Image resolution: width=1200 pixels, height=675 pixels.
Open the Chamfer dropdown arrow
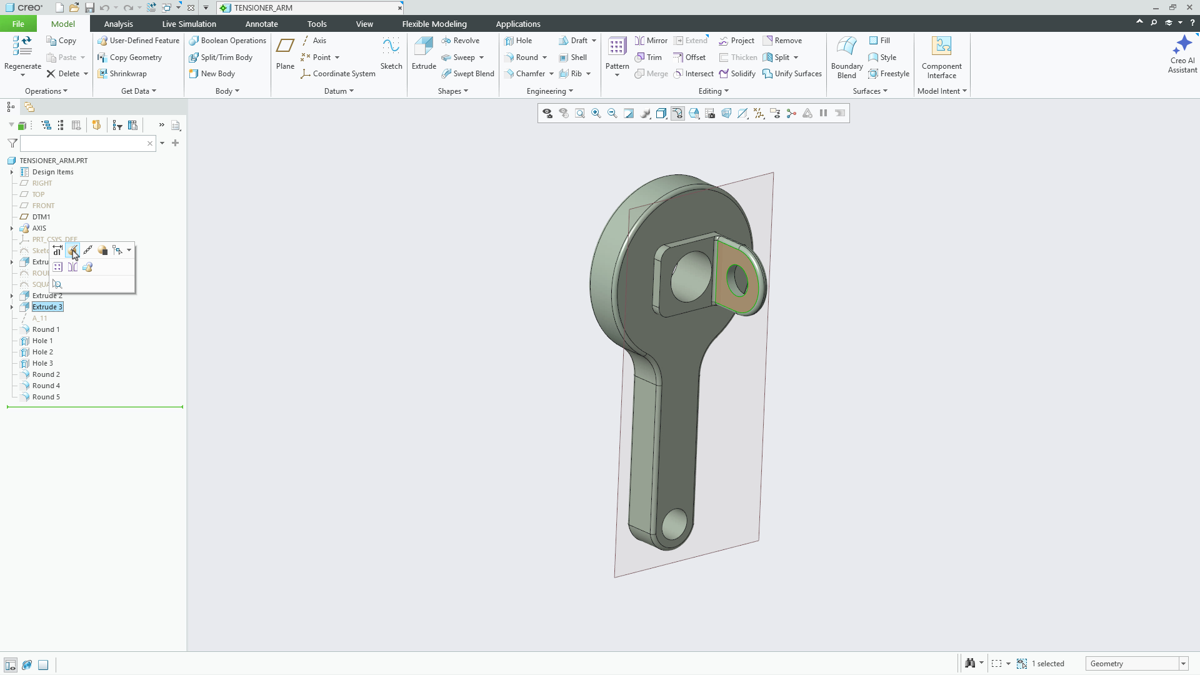click(x=551, y=74)
